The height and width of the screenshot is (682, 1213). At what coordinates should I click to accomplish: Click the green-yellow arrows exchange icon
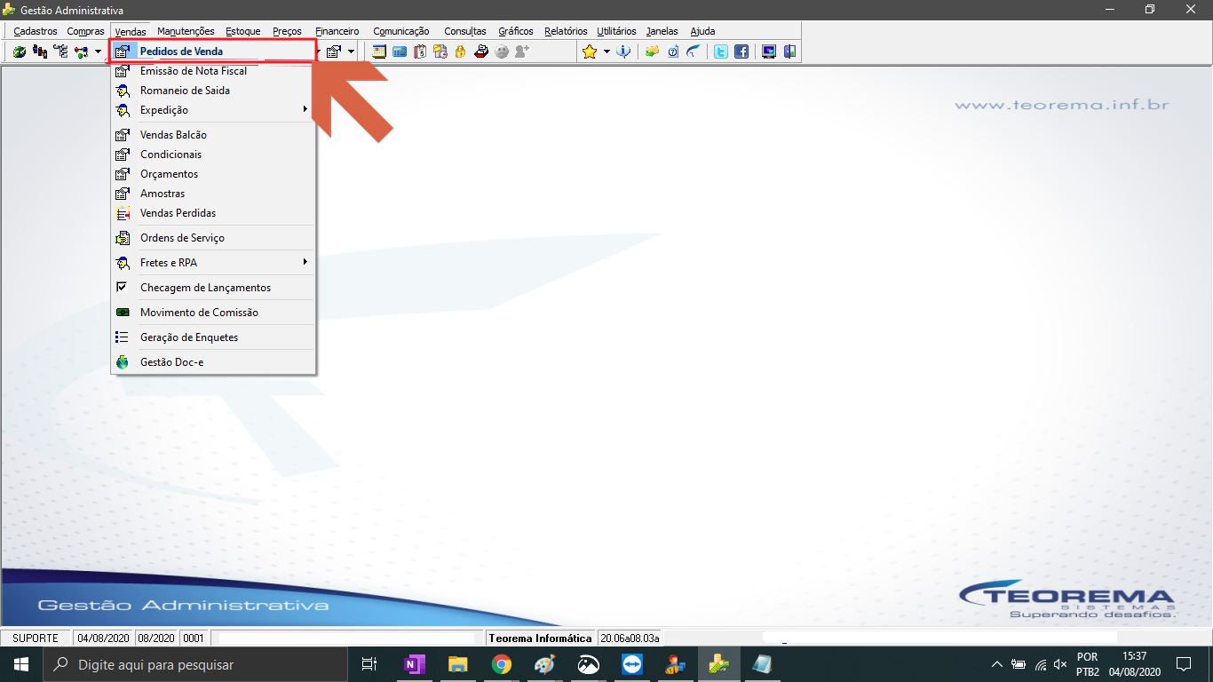click(x=652, y=52)
